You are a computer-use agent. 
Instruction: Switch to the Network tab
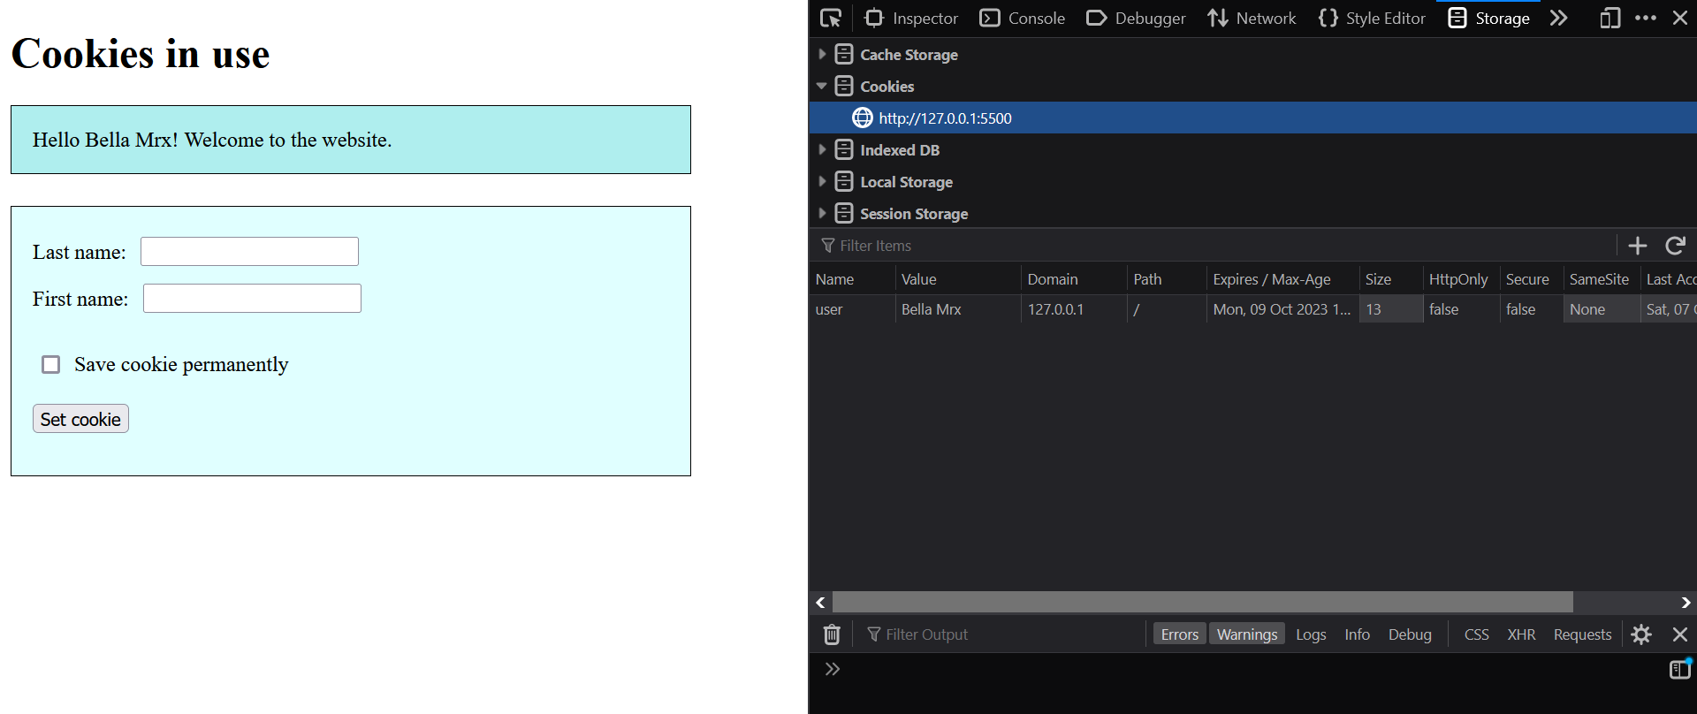(1252, 19)
